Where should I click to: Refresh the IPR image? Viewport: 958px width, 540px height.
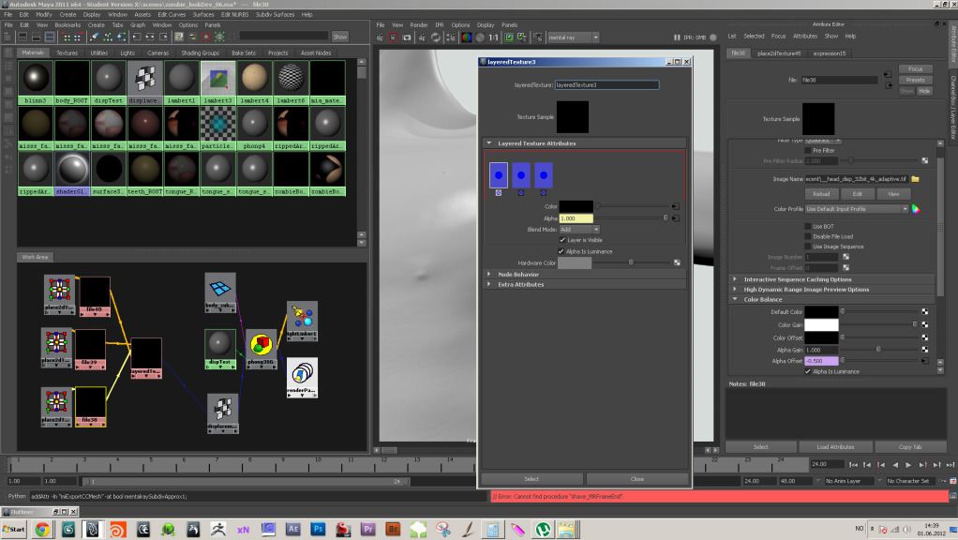[436, 37]
